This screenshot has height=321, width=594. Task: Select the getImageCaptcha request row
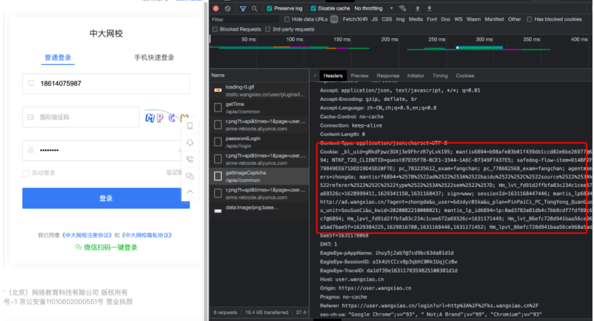point(259,176)
